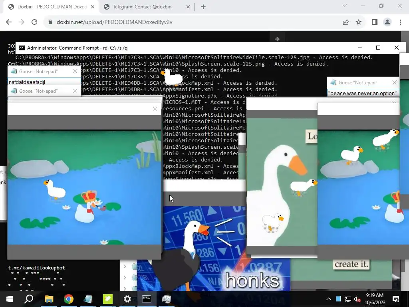This screenshot has height=307, width=409.
Task: Click the Command Prompt taskbar icon
Action: coord(147,299)
